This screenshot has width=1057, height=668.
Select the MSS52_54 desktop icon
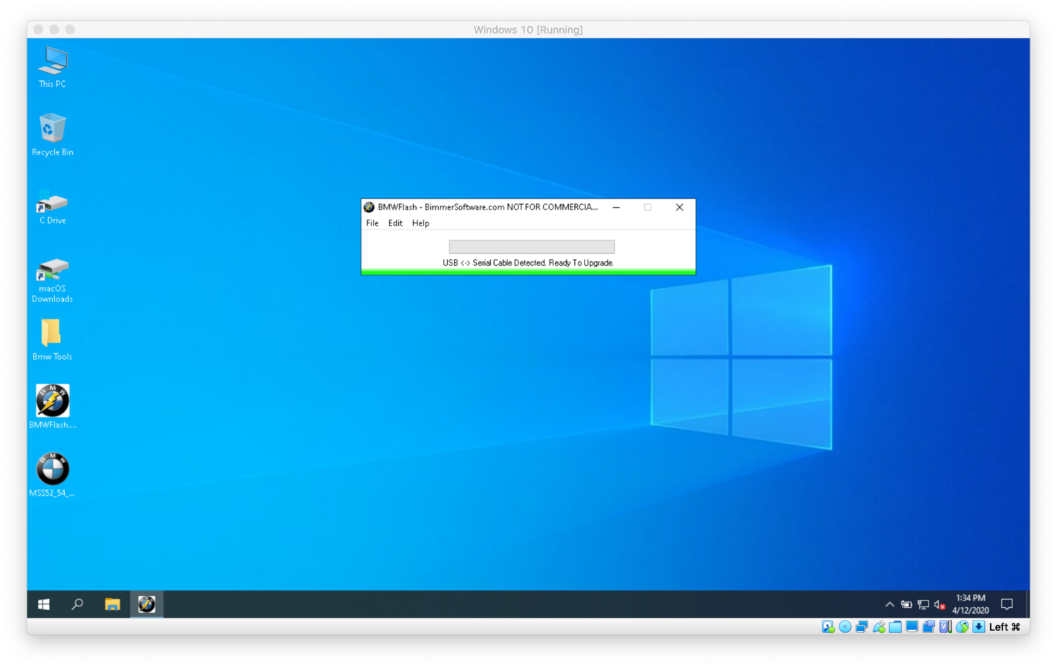[x=52, y=474]
